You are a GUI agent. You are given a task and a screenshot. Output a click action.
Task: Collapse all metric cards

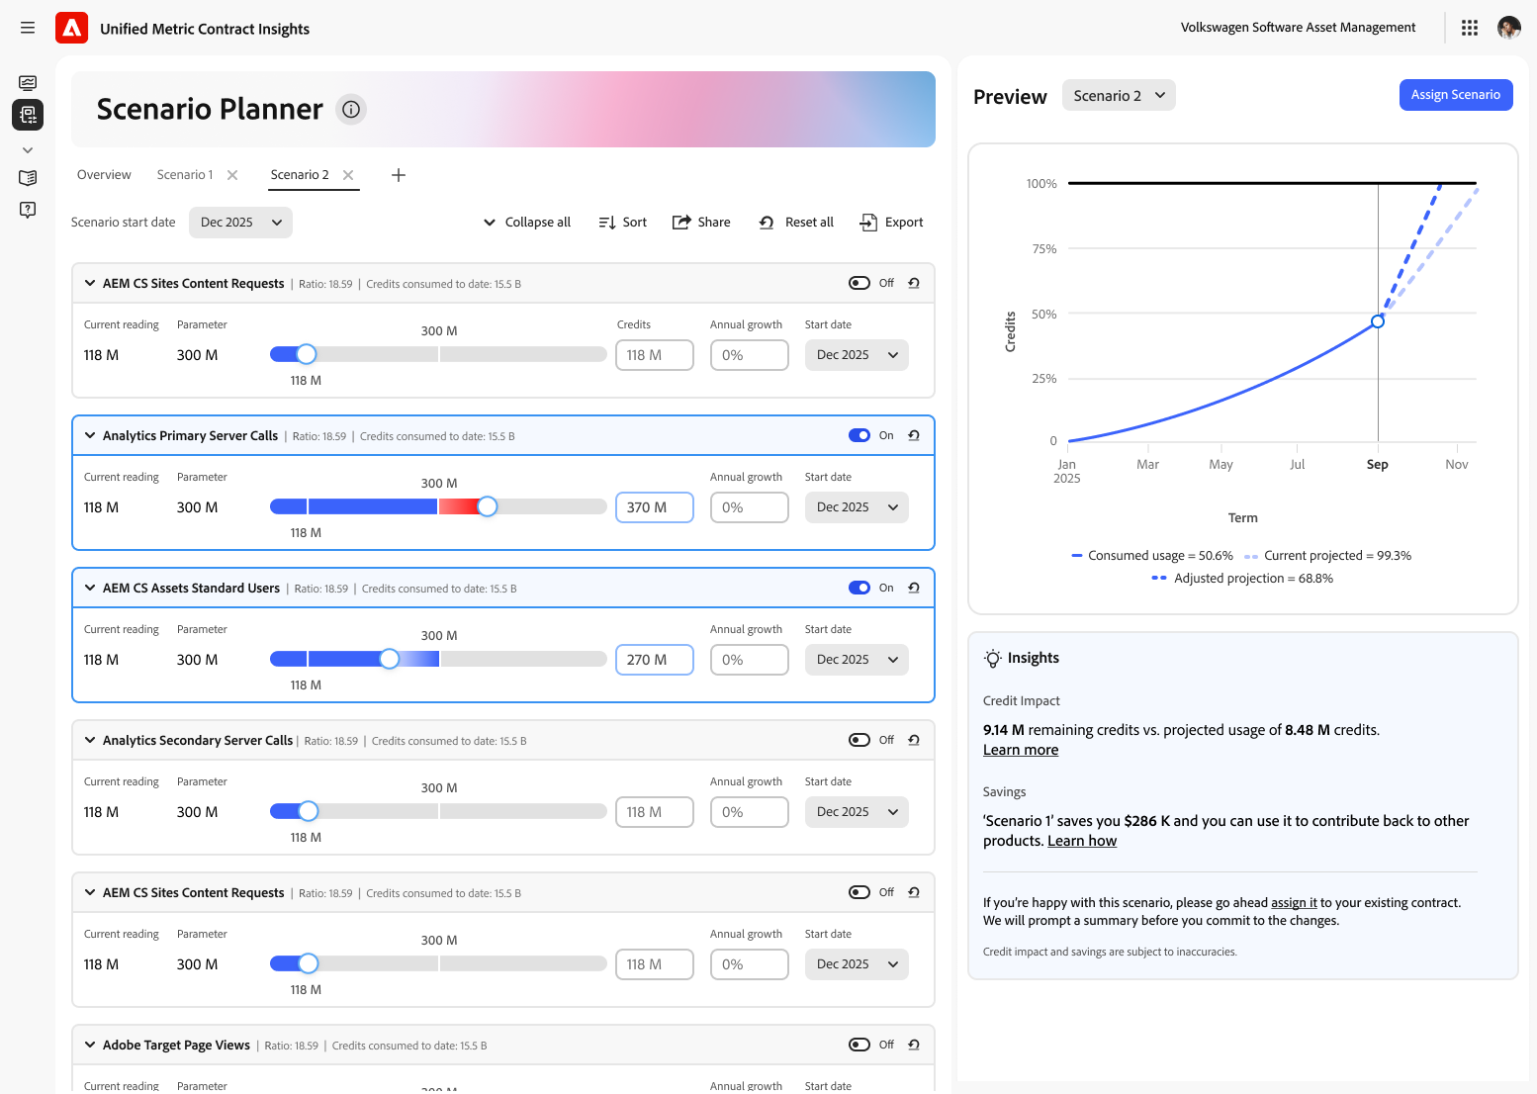(x=527, y=223)
